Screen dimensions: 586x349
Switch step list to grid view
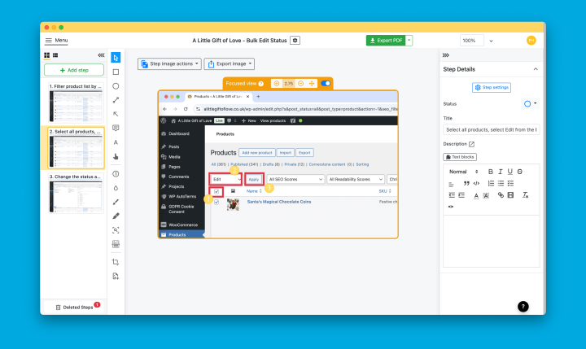pos(46,55)
